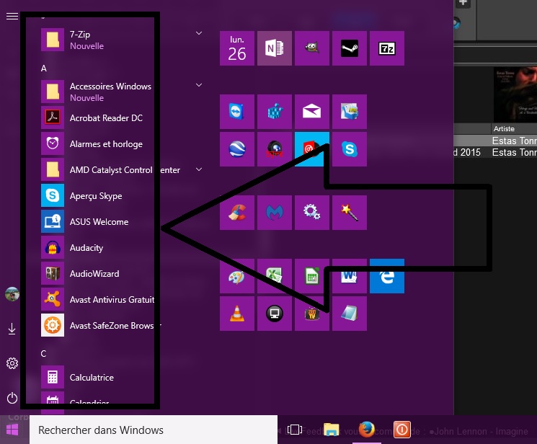Open the photo gallery tile
Screen dimensions: 537x444
click(350, 112)
